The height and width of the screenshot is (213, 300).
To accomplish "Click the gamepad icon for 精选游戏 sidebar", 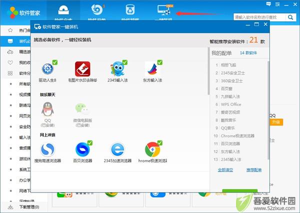I will coord(10,52).
